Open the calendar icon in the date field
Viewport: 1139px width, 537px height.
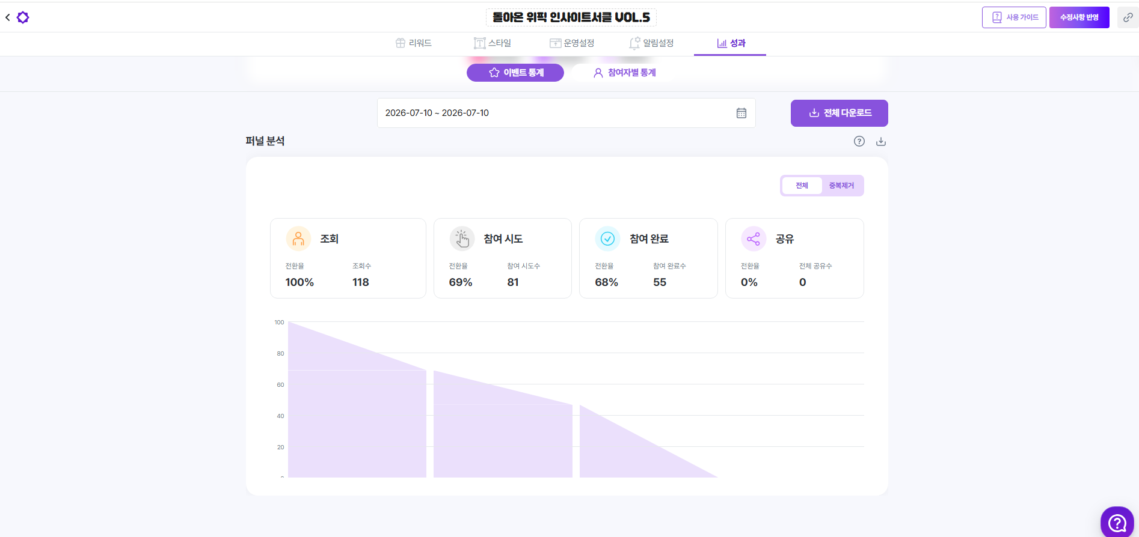coord(741,113)
